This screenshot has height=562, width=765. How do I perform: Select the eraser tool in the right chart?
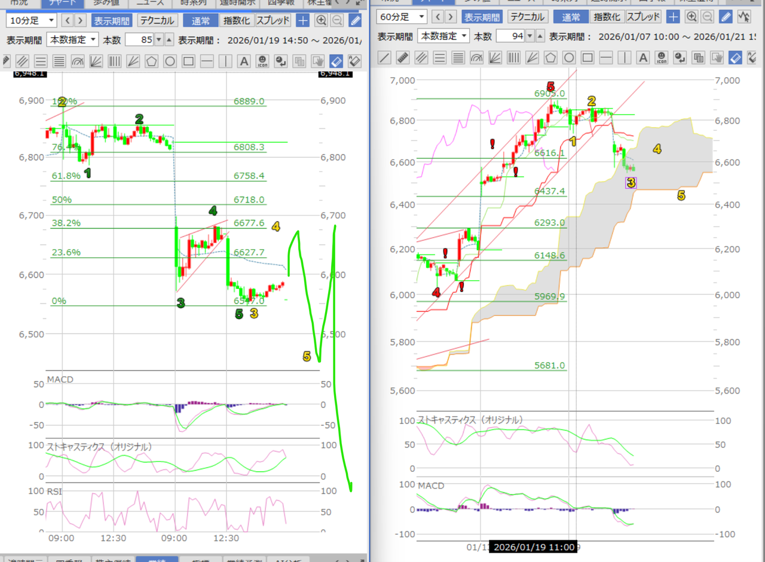736,58
